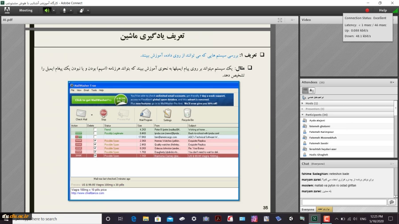Open AI.pdf pod options menu
The image size is (399, 224).
pos(293,20)
